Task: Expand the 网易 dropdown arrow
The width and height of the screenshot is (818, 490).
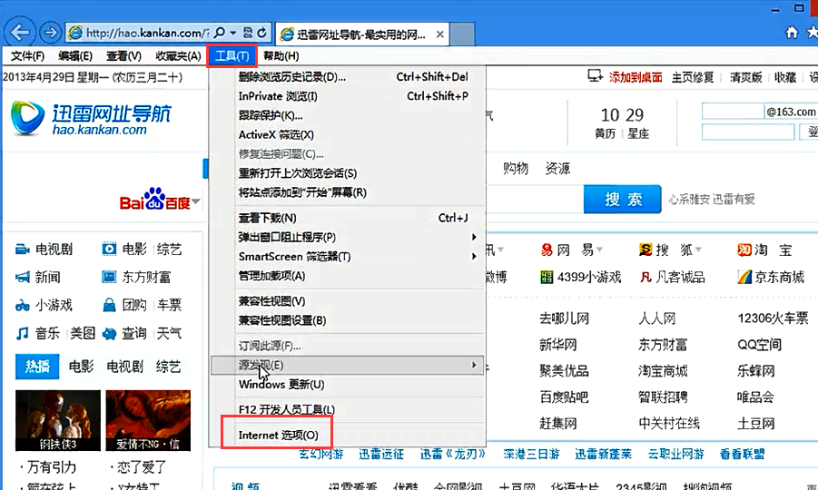Action: pyautogui.click(x=599, y=250)
